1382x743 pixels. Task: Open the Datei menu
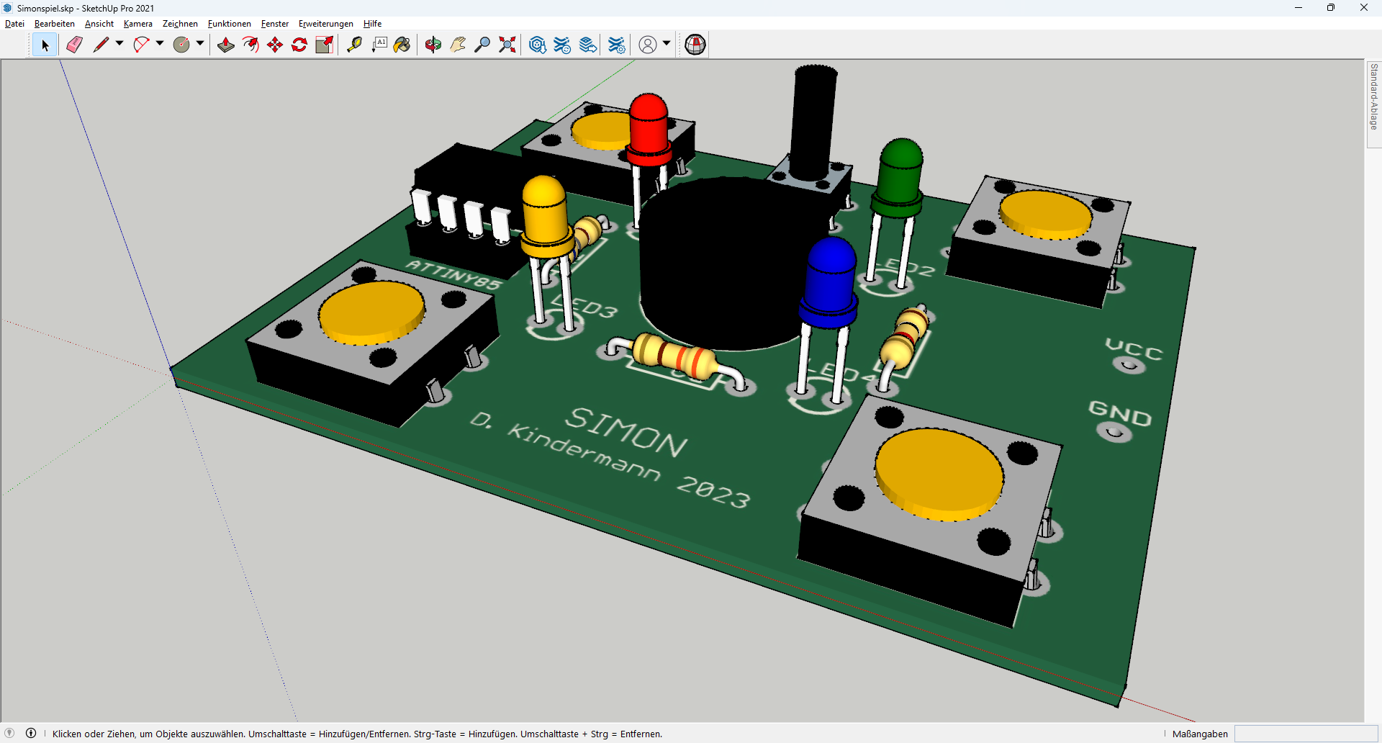point(14,24)
